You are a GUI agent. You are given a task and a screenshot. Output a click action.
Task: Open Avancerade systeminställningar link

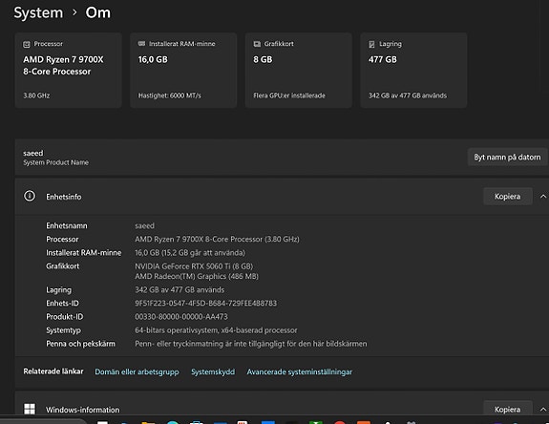(x=300, y=371)
